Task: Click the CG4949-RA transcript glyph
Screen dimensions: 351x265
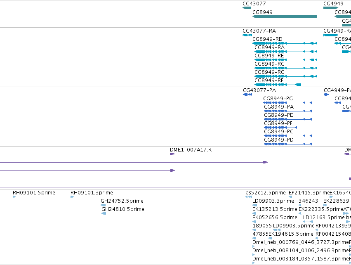Action: (331, 35)
